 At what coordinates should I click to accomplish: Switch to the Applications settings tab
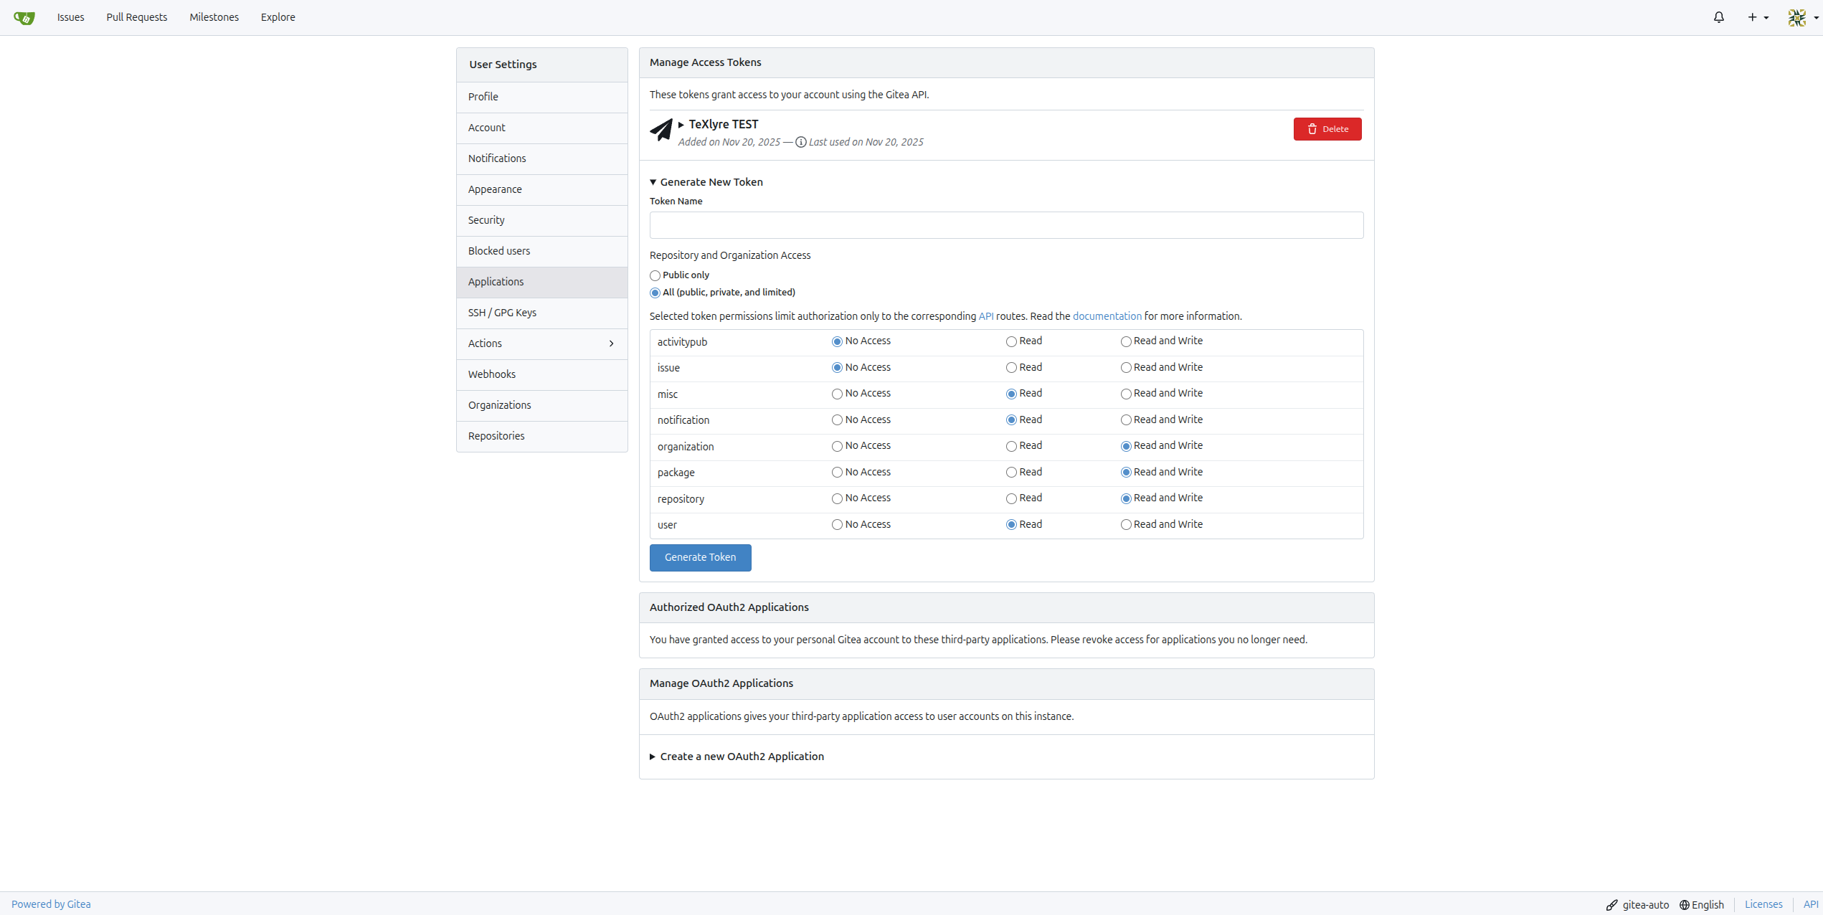(496, 282)
